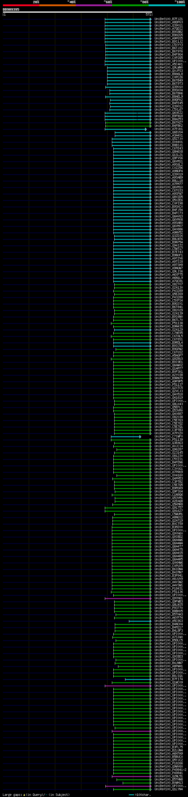Click hit label UniRef100_Q1WC09
188x797 pixels.
[x=169, y=682]
